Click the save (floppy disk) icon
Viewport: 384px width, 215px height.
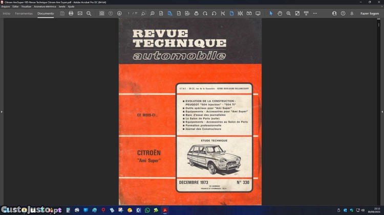click(62, 13)
